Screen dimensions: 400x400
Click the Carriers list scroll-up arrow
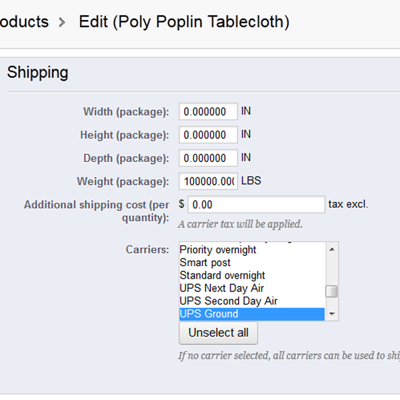tap(331, 248)
